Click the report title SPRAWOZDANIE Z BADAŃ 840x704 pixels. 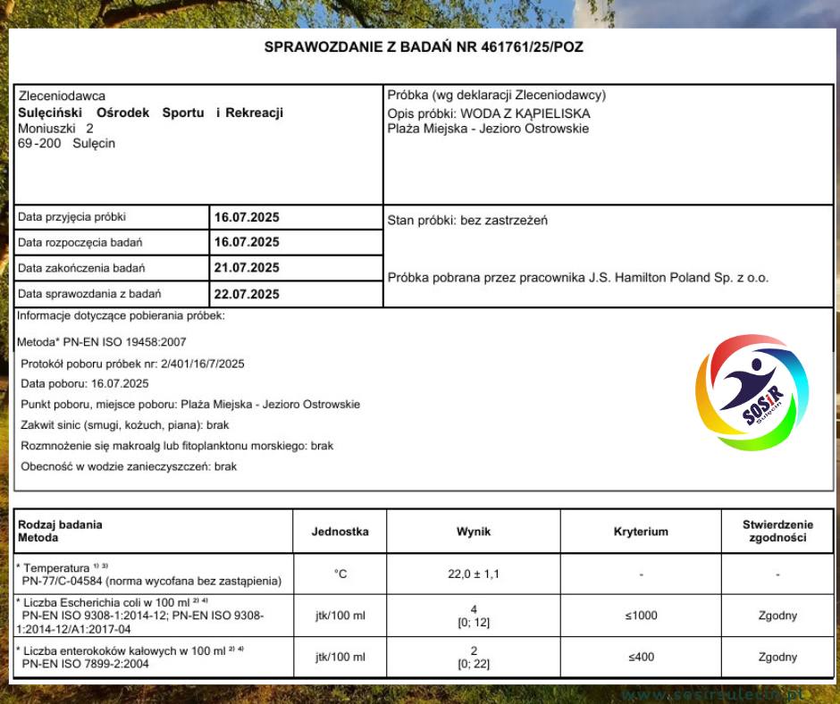[x=424, y=47]
